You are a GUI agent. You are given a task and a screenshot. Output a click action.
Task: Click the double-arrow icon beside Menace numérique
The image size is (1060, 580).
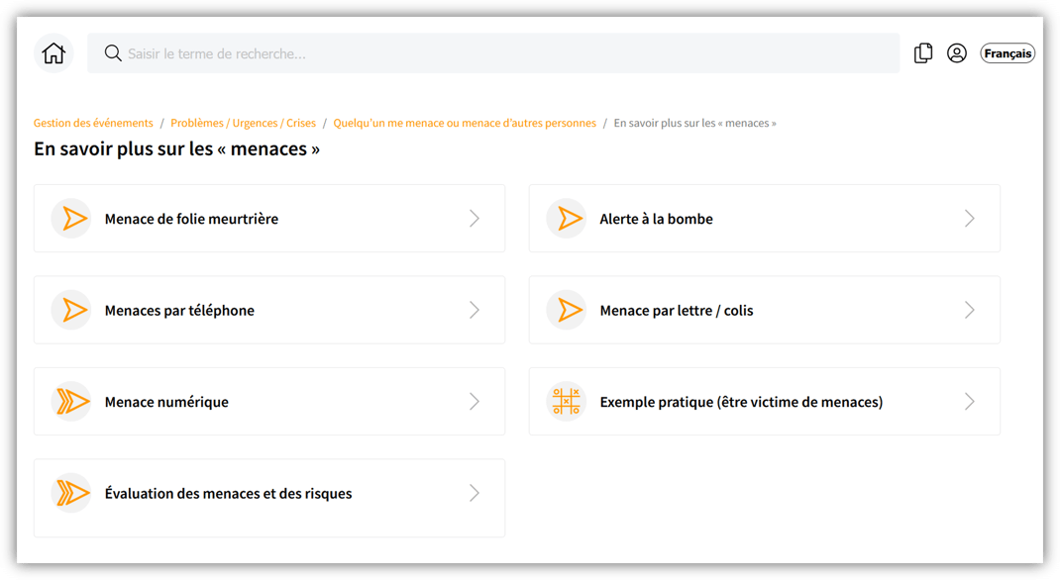point(72,402)
